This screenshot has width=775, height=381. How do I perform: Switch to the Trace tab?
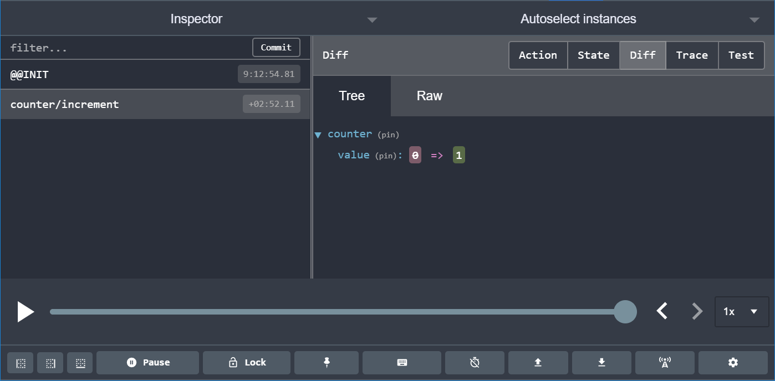692,55
